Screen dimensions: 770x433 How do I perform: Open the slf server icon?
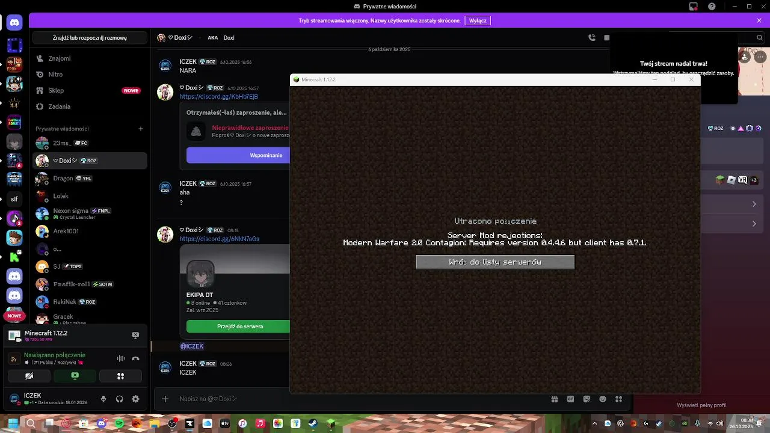click(x=14, y=198)
